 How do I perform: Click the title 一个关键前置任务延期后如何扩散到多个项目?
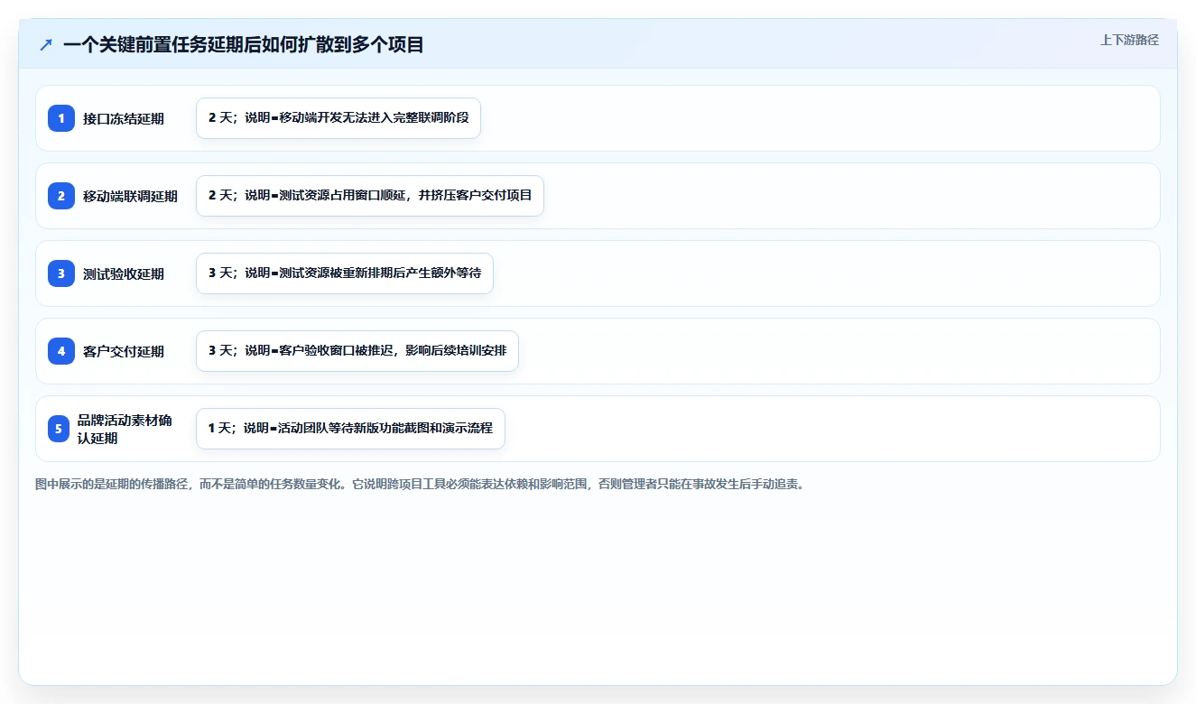coord(244,44)
